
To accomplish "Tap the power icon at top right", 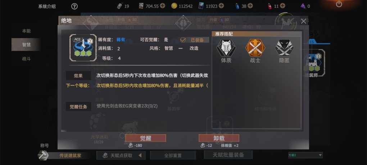I will pos(339,4).
